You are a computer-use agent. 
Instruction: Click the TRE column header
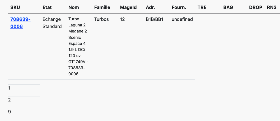pyautogui.click(x=202, y=7)
